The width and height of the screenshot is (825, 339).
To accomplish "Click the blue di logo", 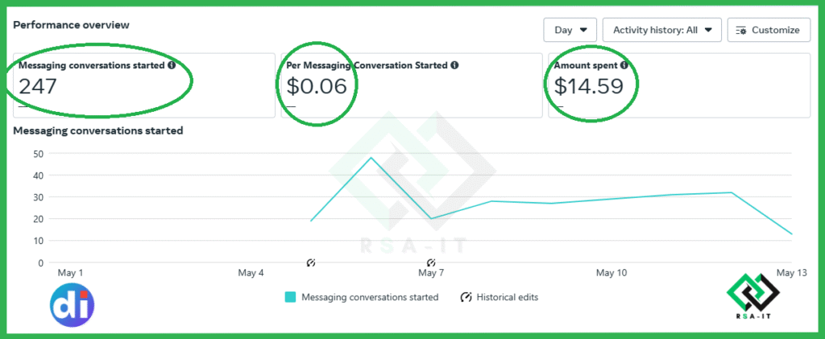I will pos(72,305).
